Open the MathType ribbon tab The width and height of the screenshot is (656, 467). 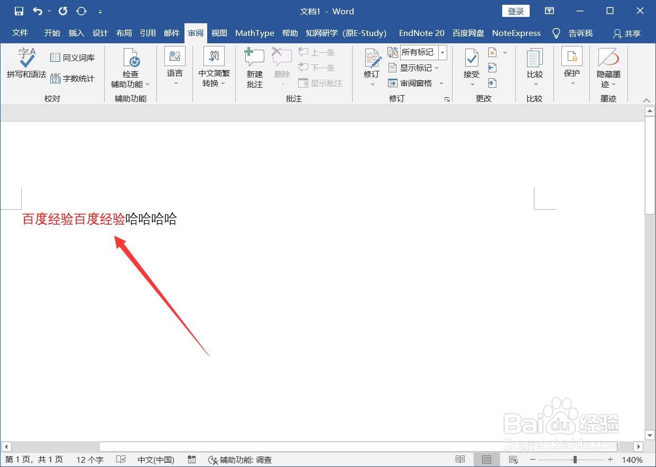coord(254,33)
